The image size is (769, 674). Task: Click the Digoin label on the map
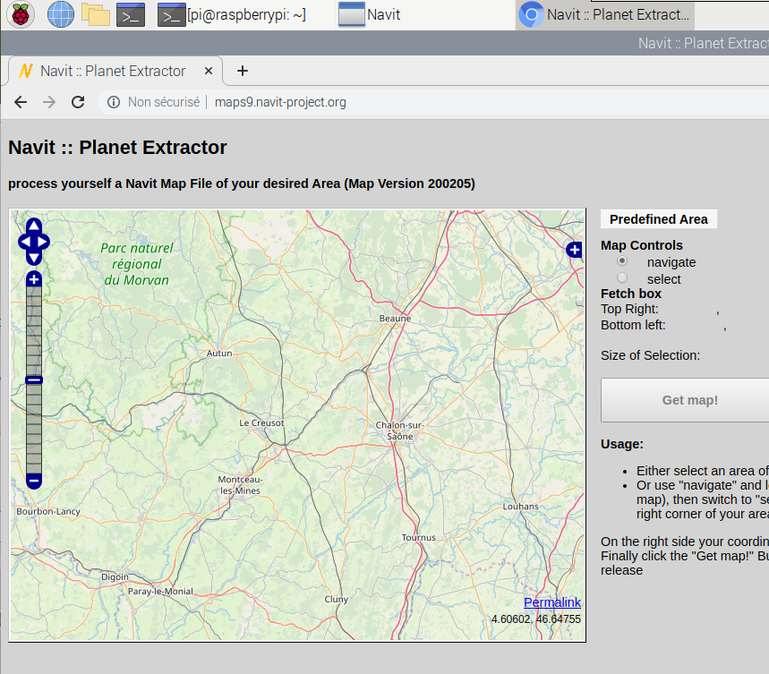pos(115,576)
